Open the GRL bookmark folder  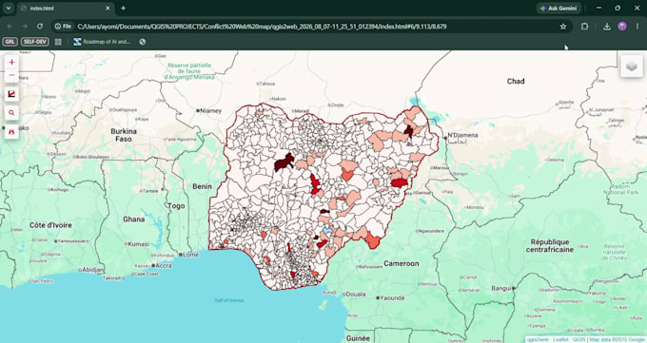(10, 42)
